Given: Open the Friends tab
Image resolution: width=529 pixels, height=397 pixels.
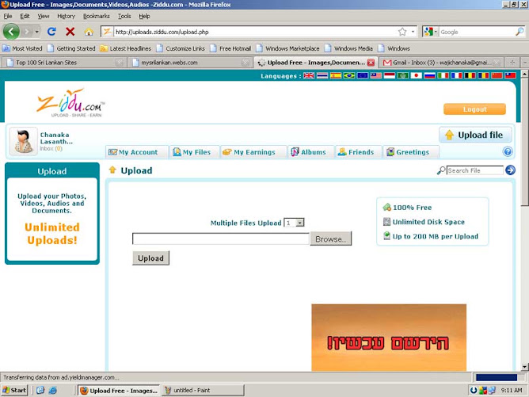Looking at the screenshot, I should 358,152.
